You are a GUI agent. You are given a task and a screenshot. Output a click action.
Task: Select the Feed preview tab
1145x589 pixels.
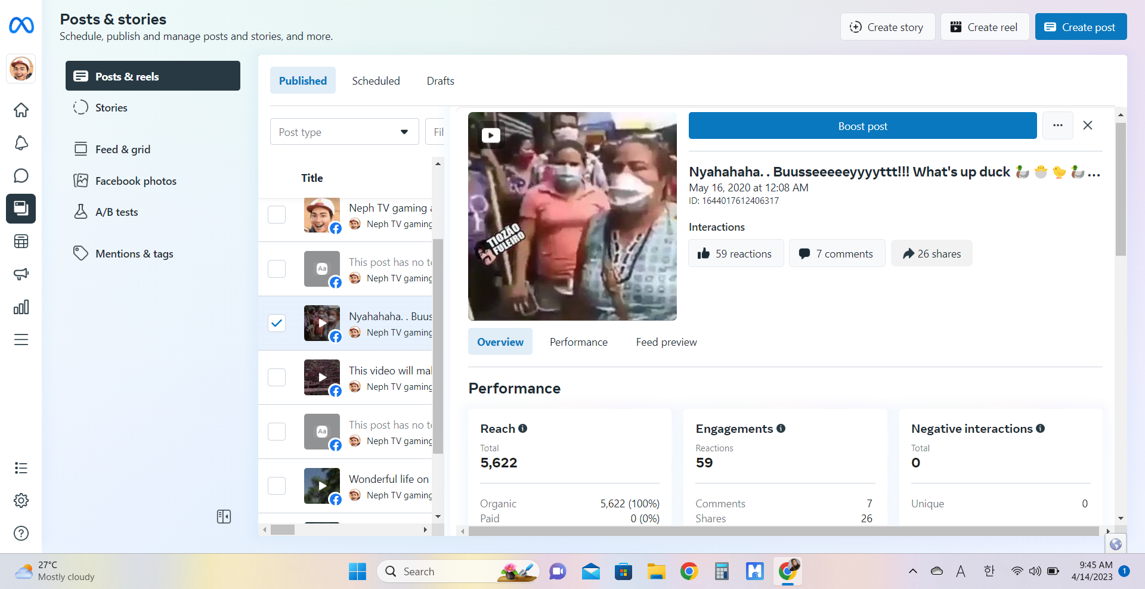(x=666, y=342)
